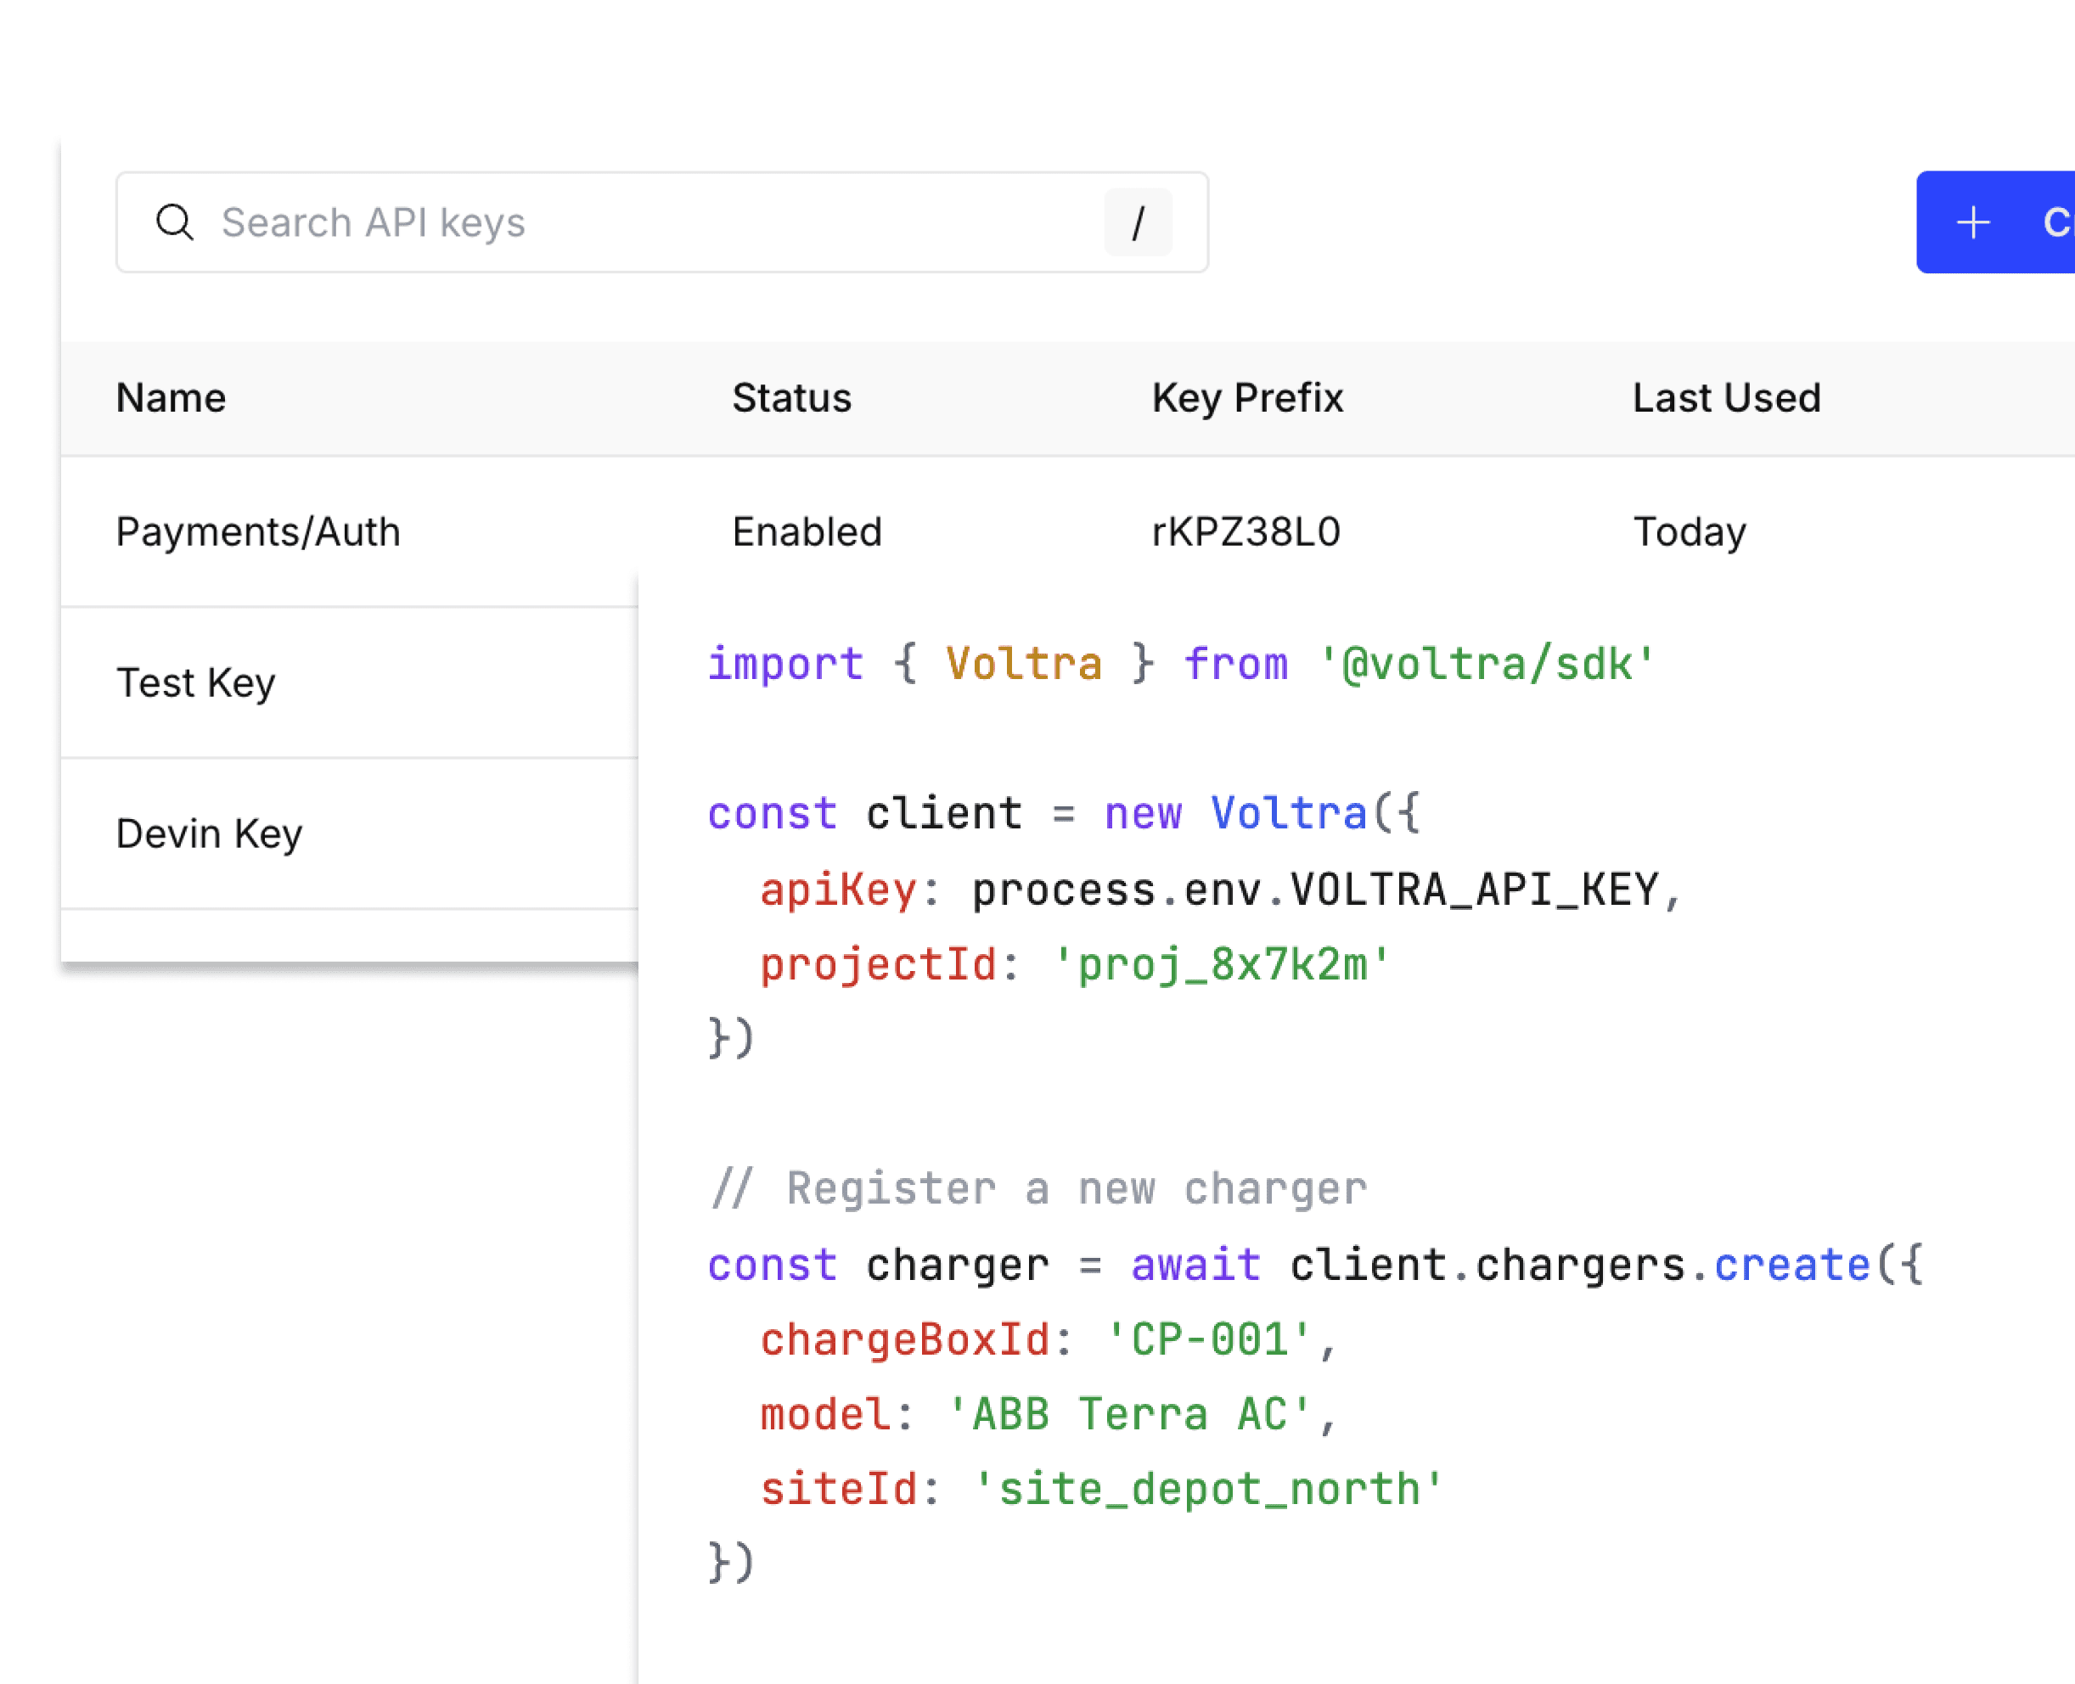Sort by Status column header
Image resolution: width=2075 pixels, height=1684 pixels.
coord(790,398)
